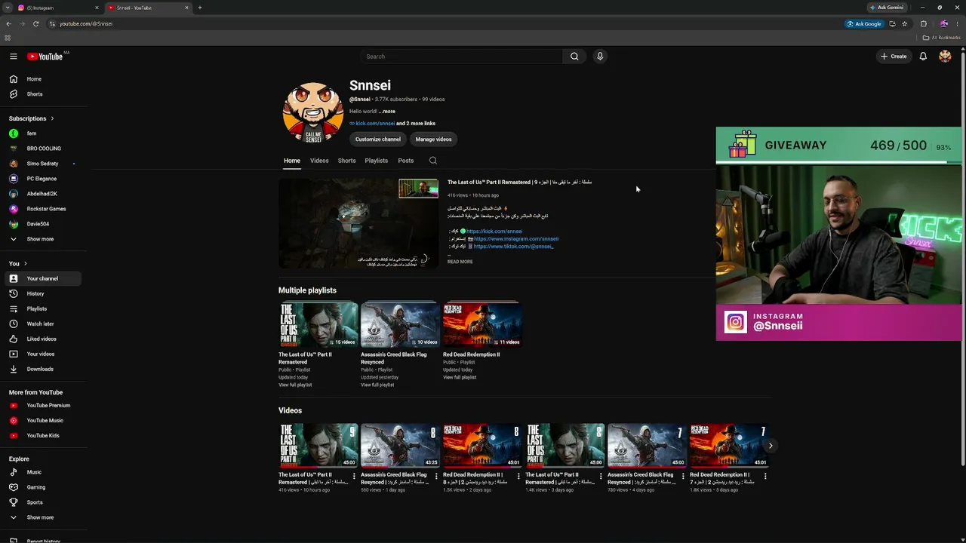
Task: Expand channel description ...more
Action: coord(387,112)
